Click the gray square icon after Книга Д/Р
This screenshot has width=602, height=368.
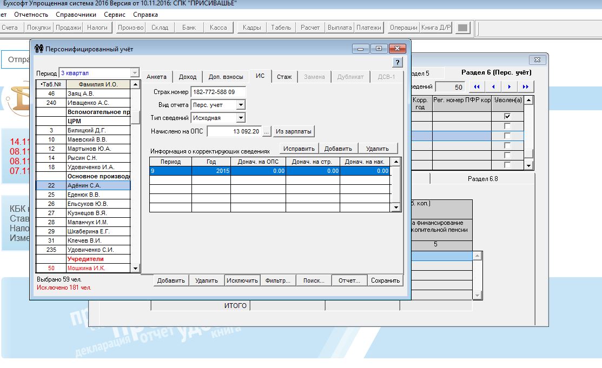click(x=463, y=28)
